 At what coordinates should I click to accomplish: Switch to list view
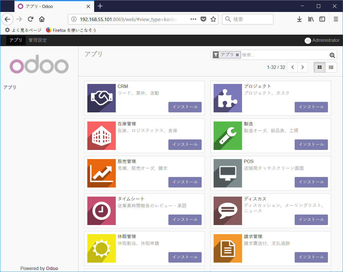tap(331, 67)
